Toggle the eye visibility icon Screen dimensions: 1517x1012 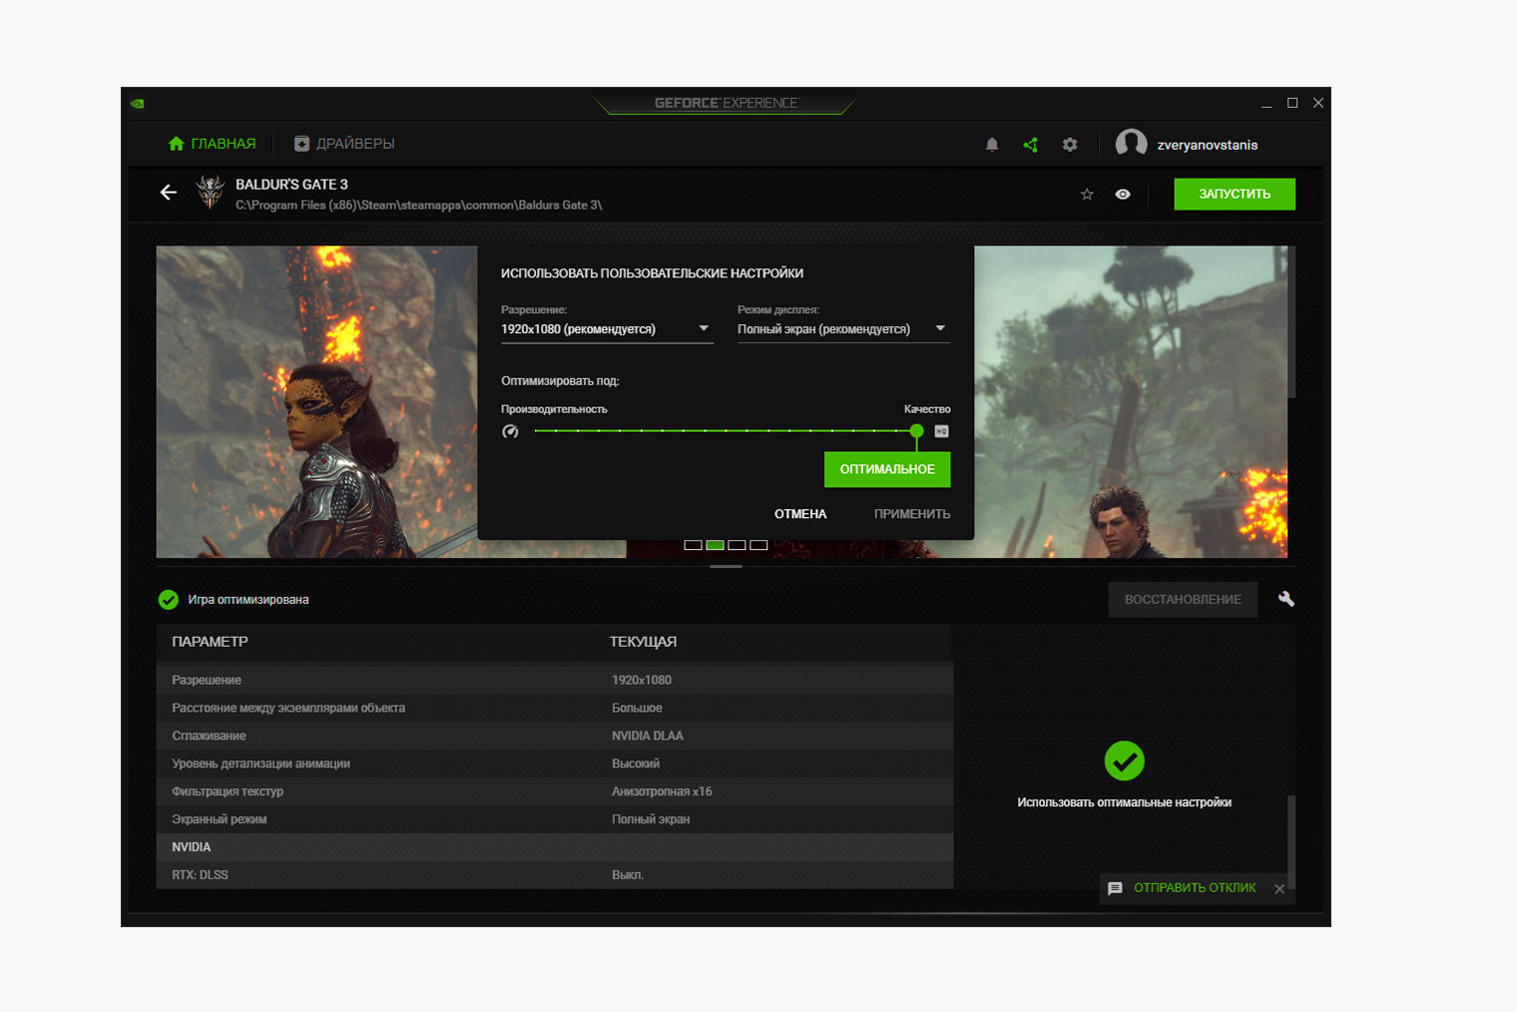1123,195
